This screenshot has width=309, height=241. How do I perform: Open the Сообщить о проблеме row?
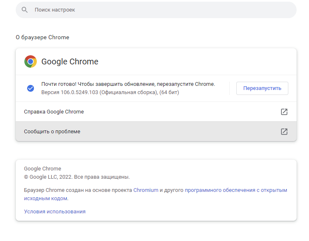pos(52,132)
